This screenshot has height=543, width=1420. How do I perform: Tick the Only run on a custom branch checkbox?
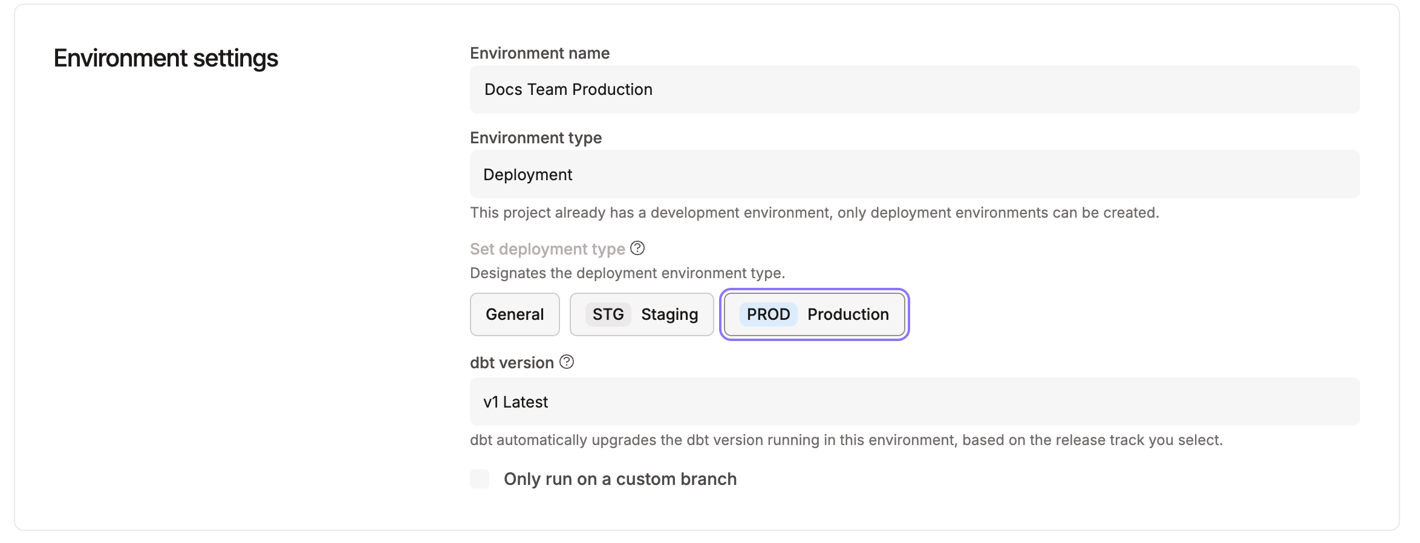480,479
